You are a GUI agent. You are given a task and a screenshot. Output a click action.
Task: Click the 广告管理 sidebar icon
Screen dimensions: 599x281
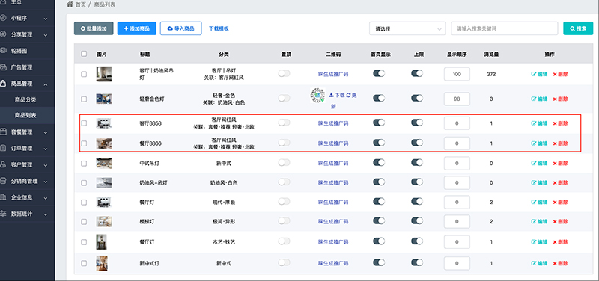click(x=3, y=67)
